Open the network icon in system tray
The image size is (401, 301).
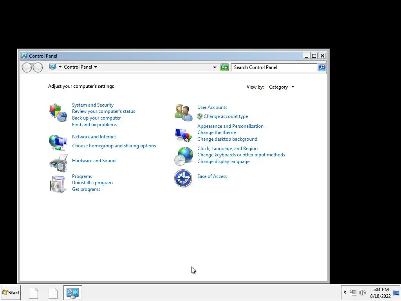pyautogui.click(x=353, y=292)
